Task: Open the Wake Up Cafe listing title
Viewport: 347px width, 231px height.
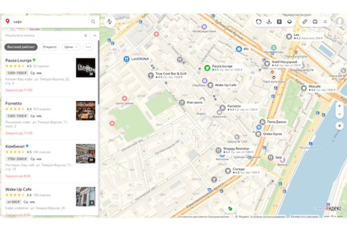Action: [18, 189]
